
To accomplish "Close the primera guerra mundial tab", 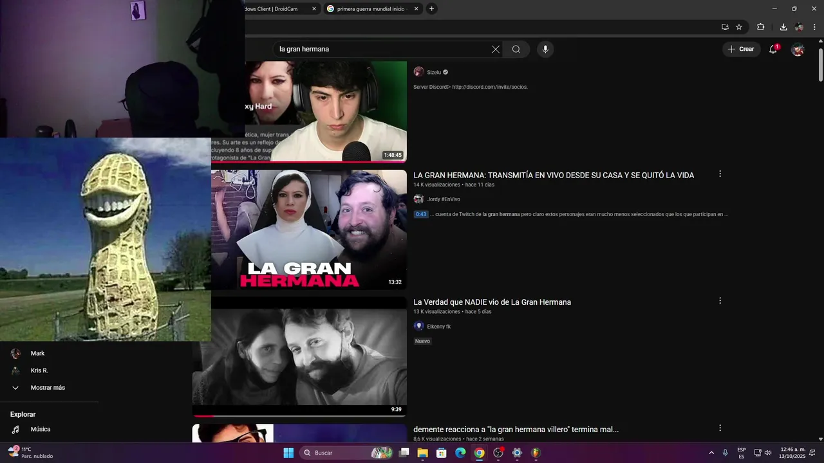I will [x=416, y=9].
